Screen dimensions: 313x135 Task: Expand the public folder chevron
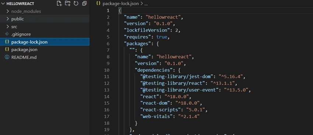8,19
